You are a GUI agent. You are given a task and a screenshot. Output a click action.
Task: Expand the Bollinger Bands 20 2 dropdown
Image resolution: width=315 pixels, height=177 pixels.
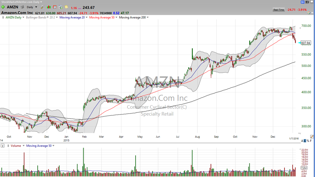point(57,17)
